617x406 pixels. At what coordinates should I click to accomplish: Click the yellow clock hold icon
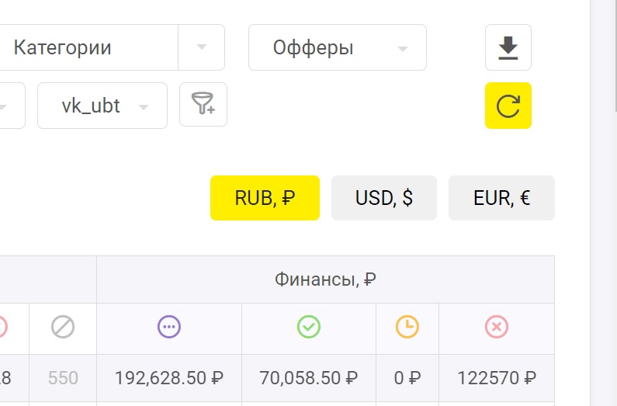pos(407,328)
